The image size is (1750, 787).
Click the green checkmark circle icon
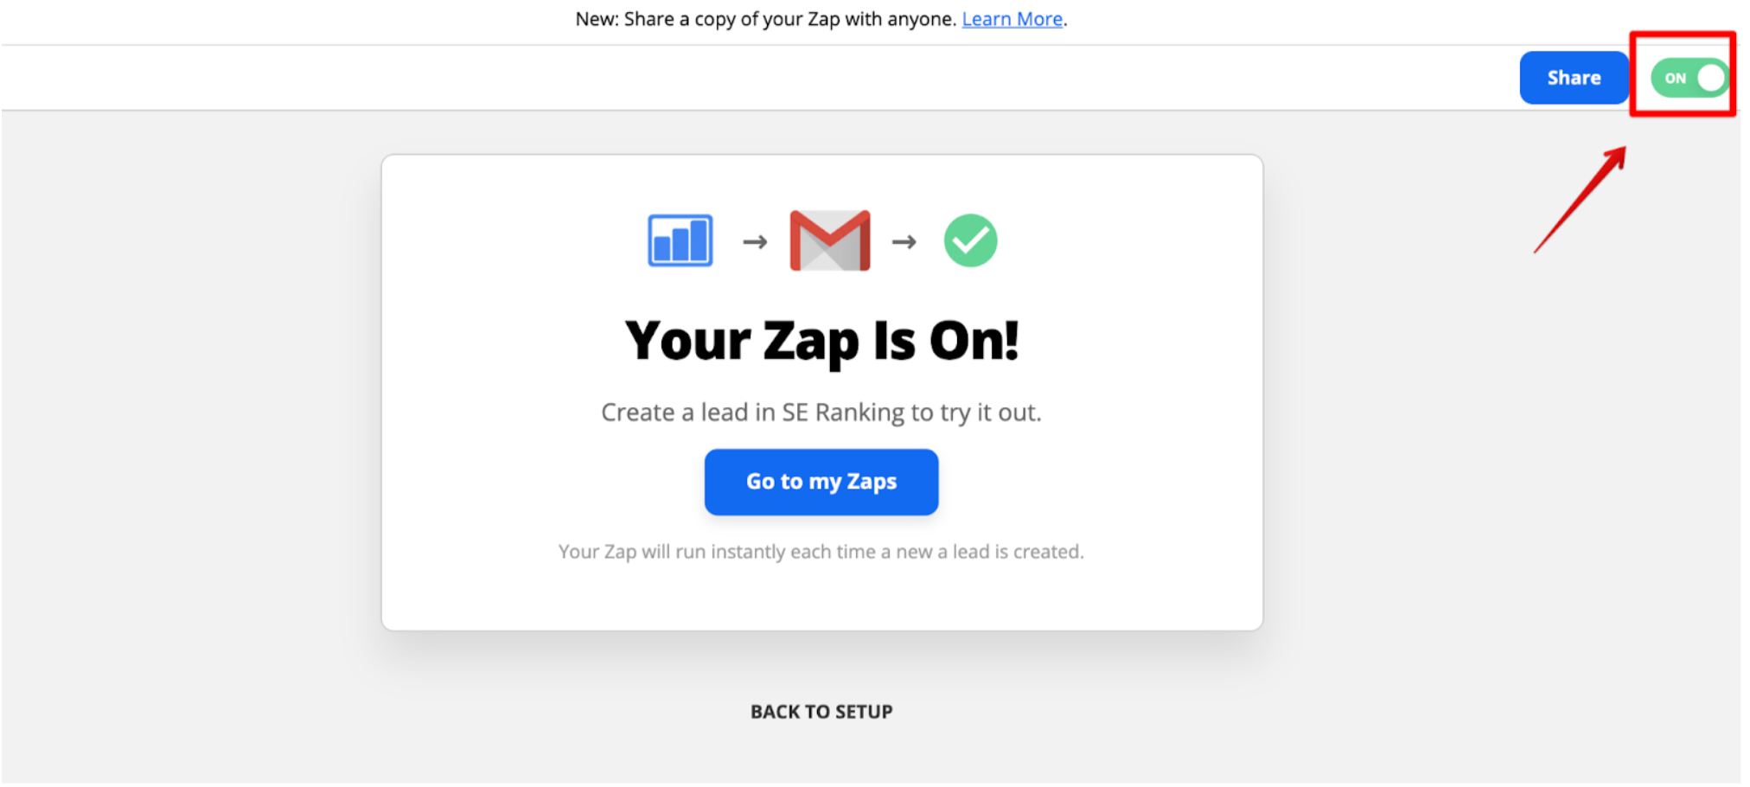coord(970,240)
